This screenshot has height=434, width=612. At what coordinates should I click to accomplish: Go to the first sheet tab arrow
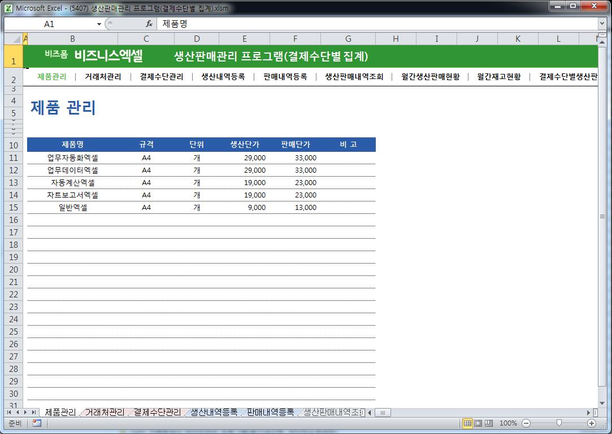coord(10,413)
